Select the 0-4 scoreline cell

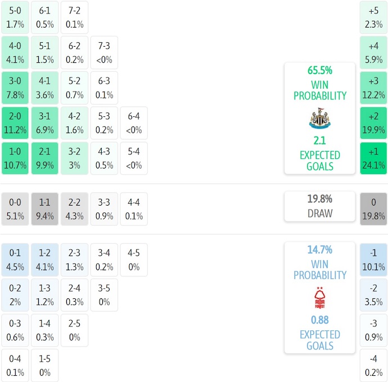point(15,366)
